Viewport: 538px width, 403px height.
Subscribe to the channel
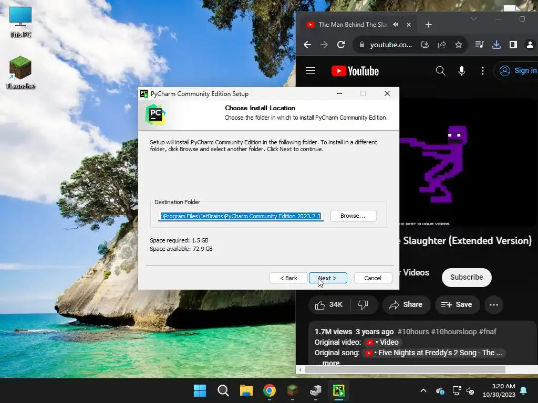[467, 277]
